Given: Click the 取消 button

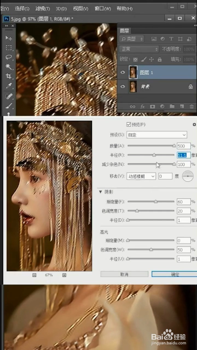Looking at the screenshot, I should coord(124,274).
